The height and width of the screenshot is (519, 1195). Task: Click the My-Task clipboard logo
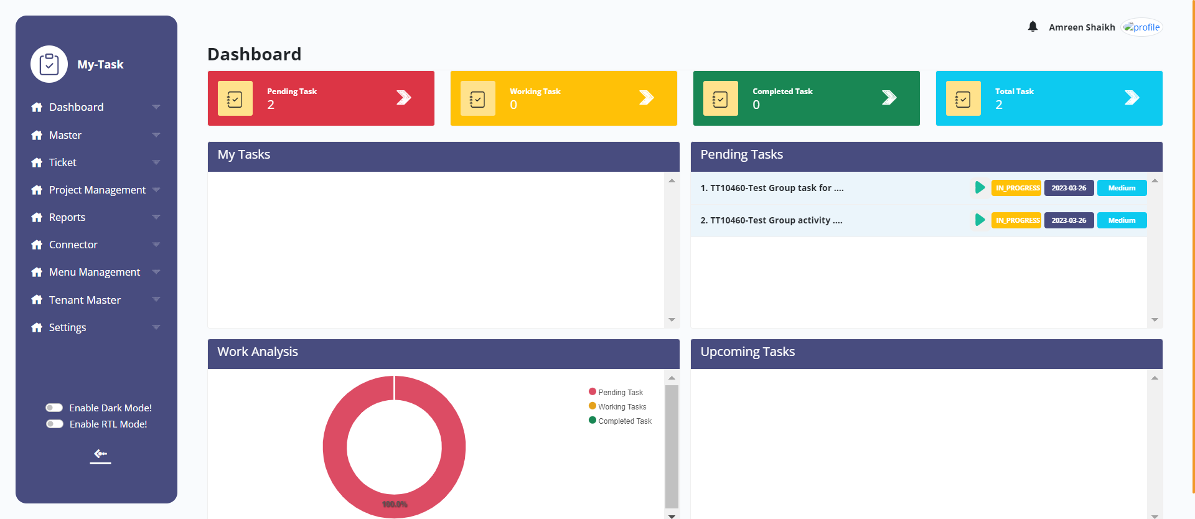49,64
